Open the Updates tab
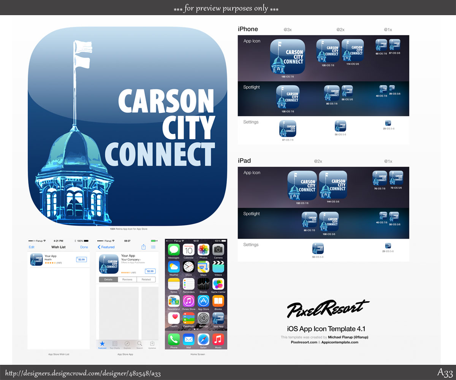The width and height of the screenshot is (456, 380). click(152, 345)
